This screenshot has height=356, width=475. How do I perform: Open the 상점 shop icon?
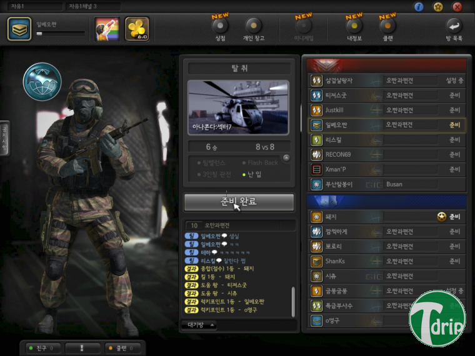tap(220, 26)
